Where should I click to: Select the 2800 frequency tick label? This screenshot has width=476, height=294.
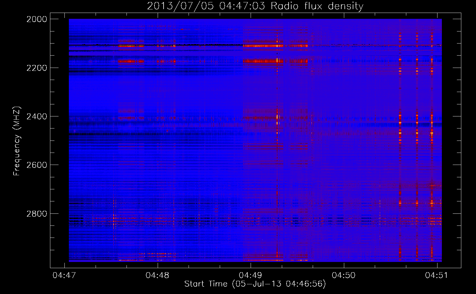37,214
